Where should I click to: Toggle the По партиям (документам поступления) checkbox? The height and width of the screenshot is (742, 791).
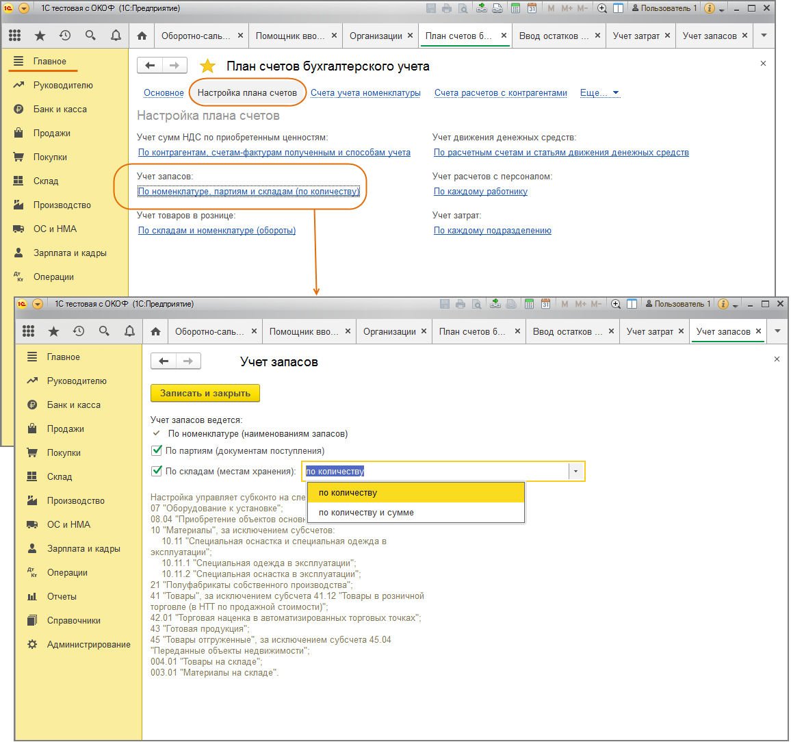(x=157, y=451)
